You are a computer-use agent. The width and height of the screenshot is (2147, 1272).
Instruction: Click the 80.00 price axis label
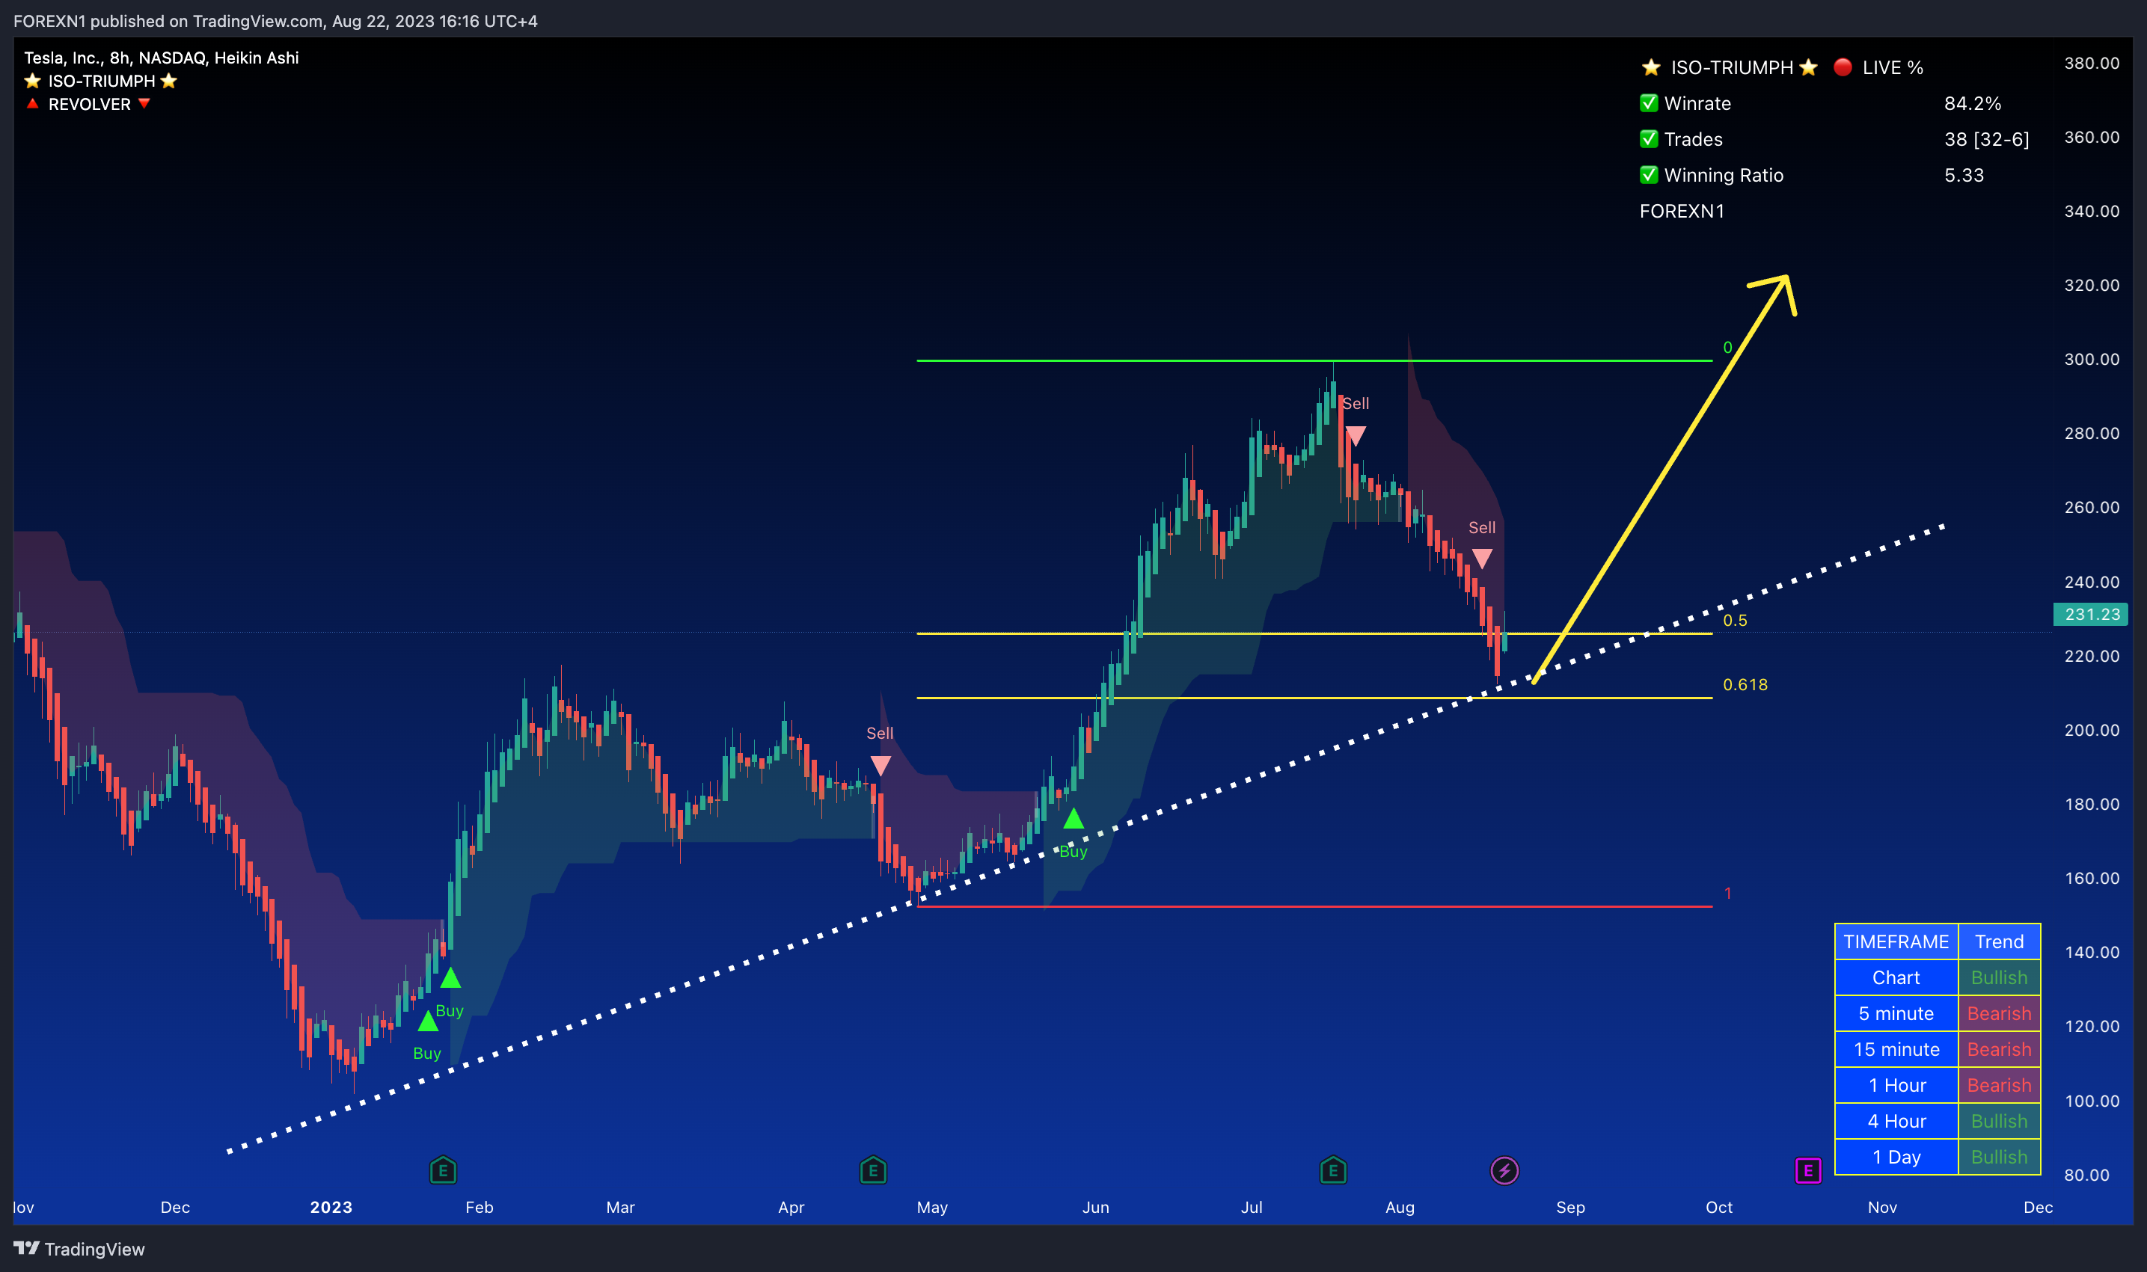coord(2086,1175)
